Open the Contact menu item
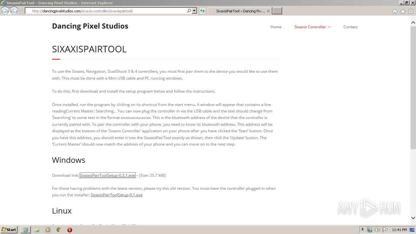Image resolution: width=416 pixels, height=234 pixels. [x=350, y=27]
